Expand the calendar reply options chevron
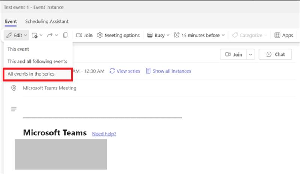This screenshot has width=300, height=174. (41, 35)
